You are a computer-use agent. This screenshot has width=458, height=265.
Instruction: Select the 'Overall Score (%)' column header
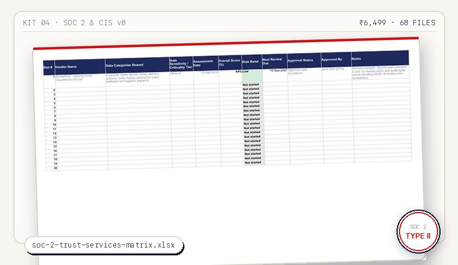pyautogui.click(x=230, y=63)
